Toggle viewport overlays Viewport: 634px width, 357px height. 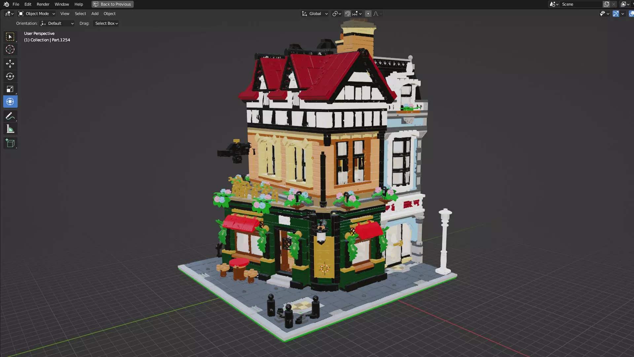[x=631, y=14]
